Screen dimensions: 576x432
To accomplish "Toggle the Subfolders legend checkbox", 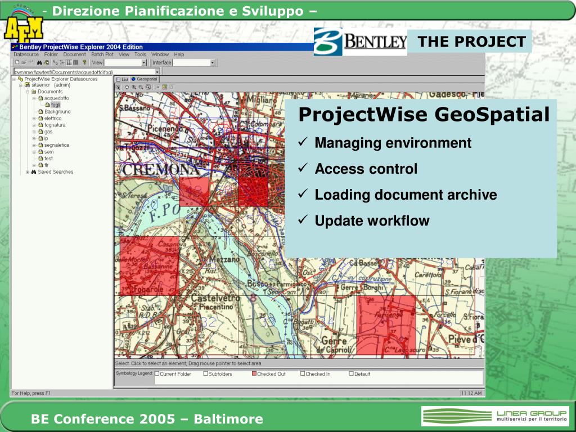I will pos(206,373).
